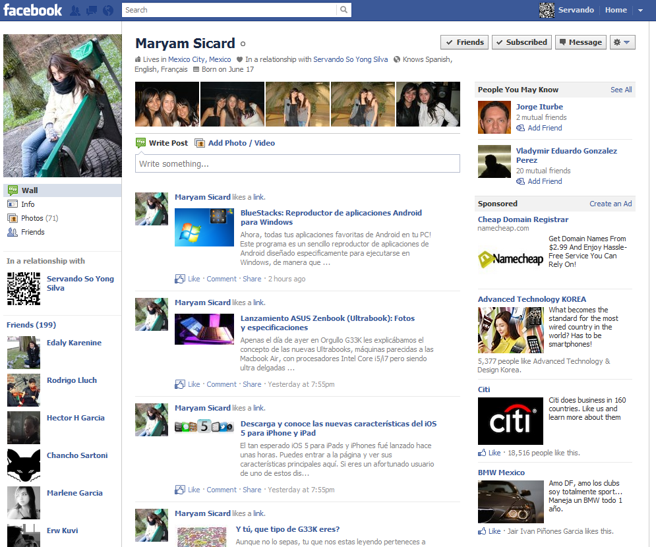Screen dimensions: 656x547
Task: Click Create an Ad link
Action: click(x=611, y=204)
